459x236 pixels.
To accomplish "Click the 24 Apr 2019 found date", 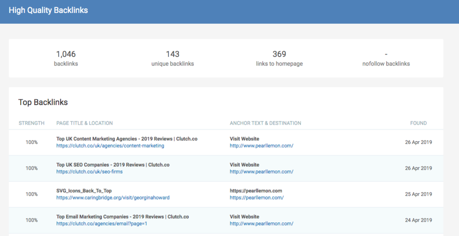I will coord(419,220).
